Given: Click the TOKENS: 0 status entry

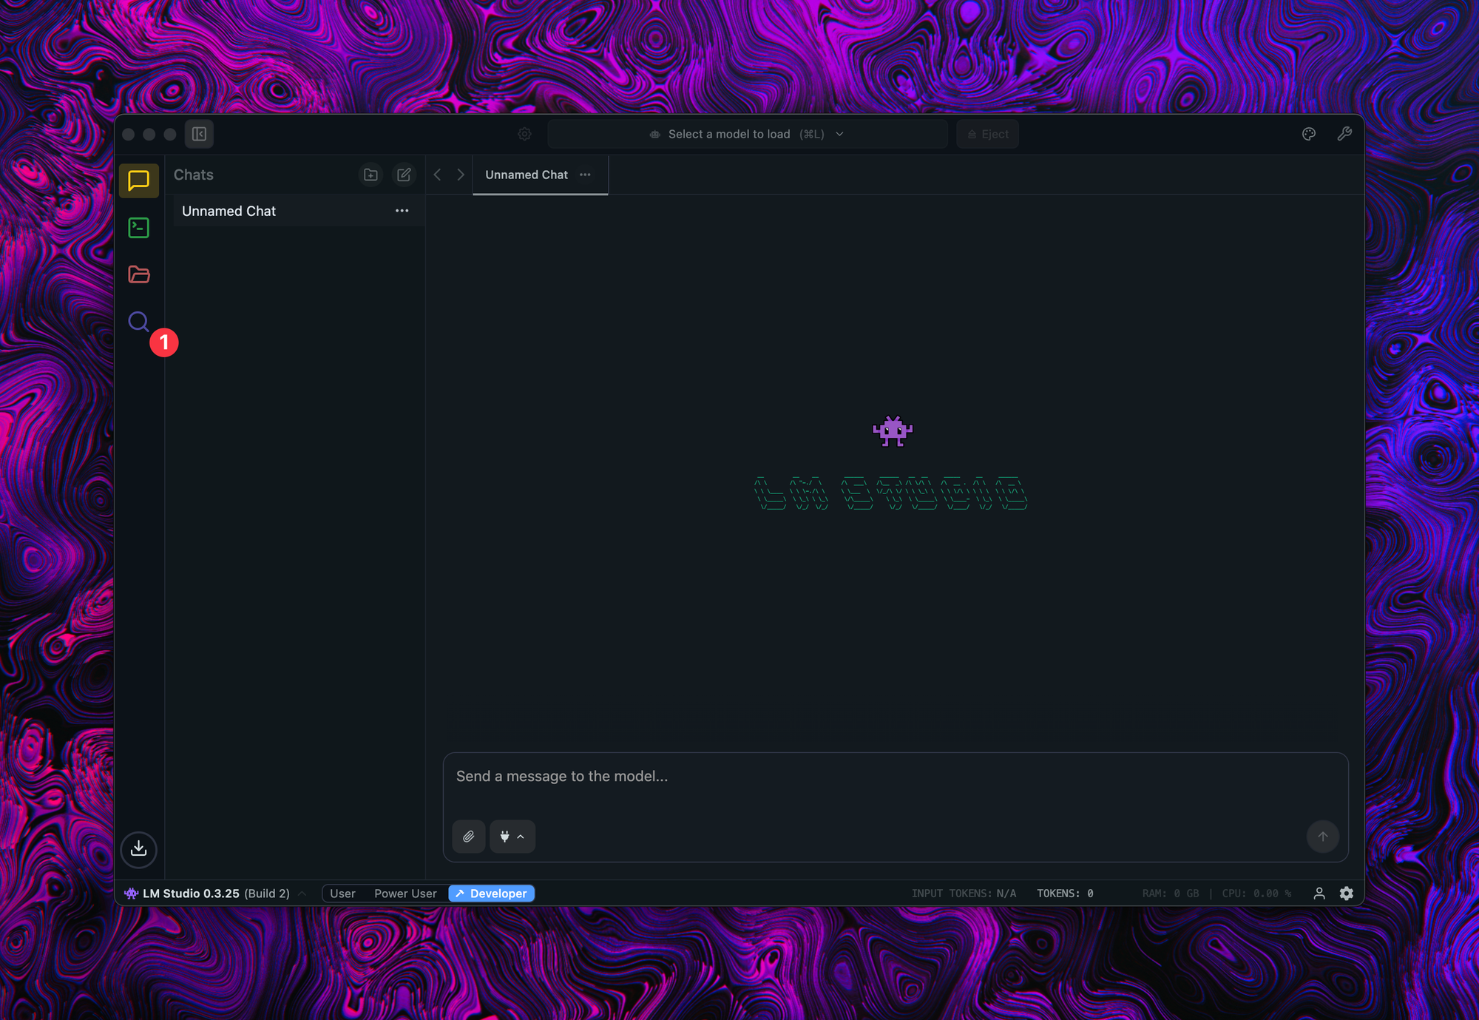Looking at the screenshot, I should [1065, 894].
